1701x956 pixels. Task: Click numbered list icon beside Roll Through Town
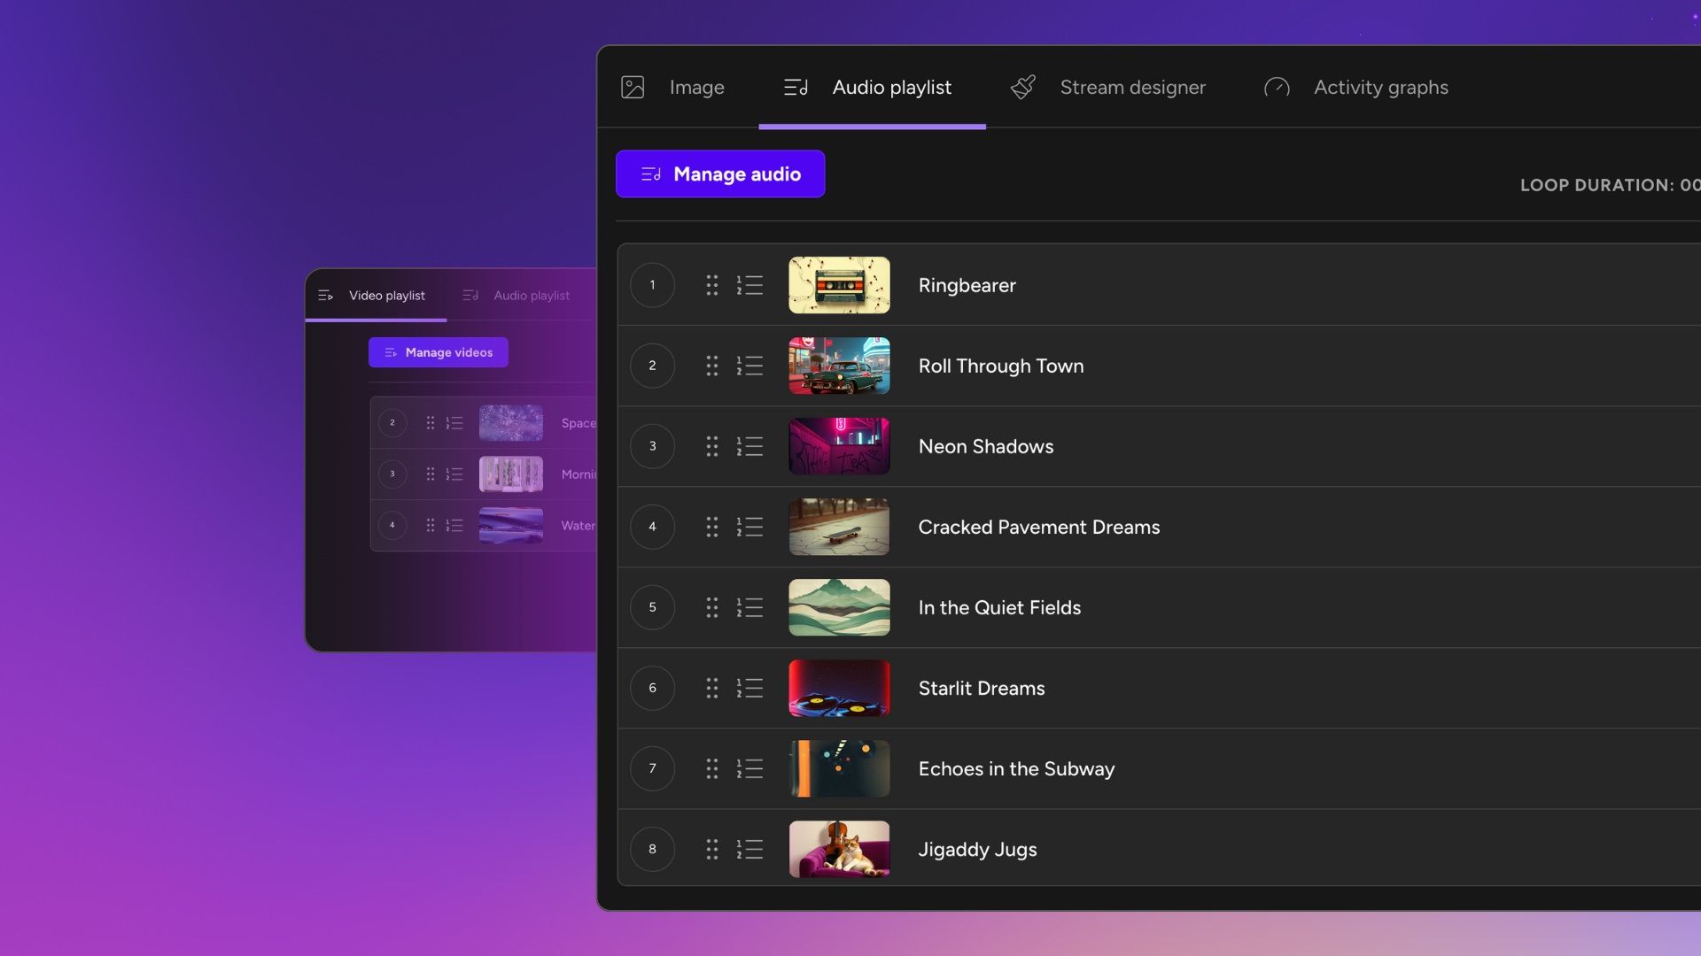click(750, 366)
